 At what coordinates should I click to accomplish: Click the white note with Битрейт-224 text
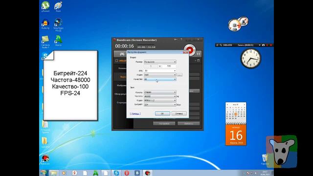[x=70, y=86]
